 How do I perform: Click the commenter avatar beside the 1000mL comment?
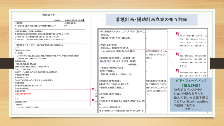click(177, 34)
